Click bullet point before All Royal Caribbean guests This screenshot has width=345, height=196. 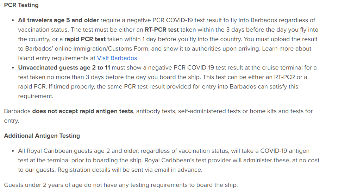pyautogui.click(x=13, y=151)
